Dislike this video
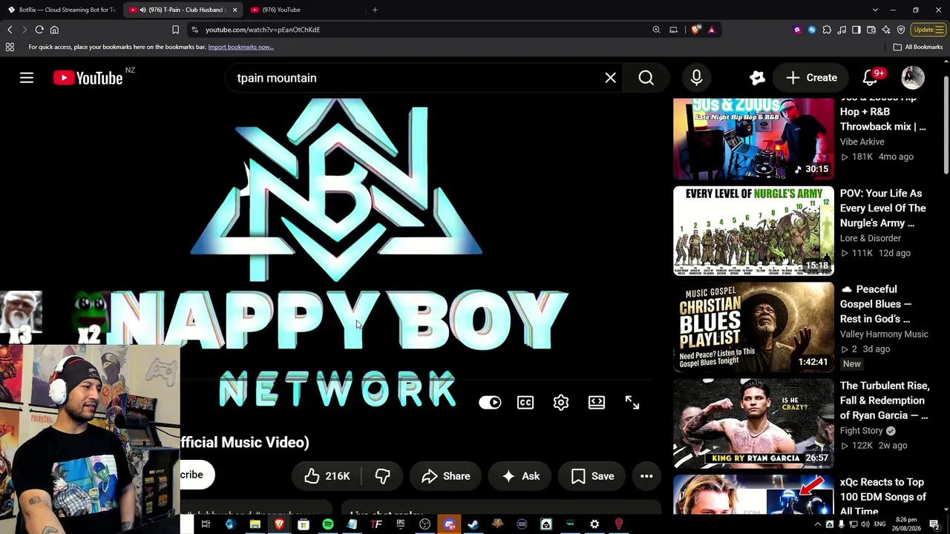Viewport: 950px width, 534px height. (x=382, y=476)
